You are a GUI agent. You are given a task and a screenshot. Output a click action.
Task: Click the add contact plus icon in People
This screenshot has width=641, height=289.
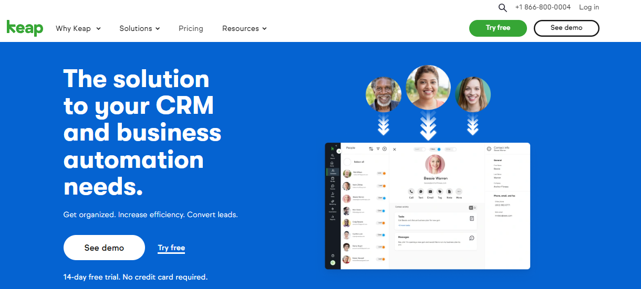(385, 149)
